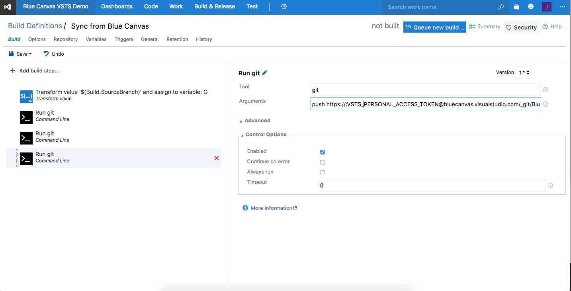This screenshot has width=571, height=291.
Task: Enable Continue on error checkbox
Action: click(x=323, y=162)
